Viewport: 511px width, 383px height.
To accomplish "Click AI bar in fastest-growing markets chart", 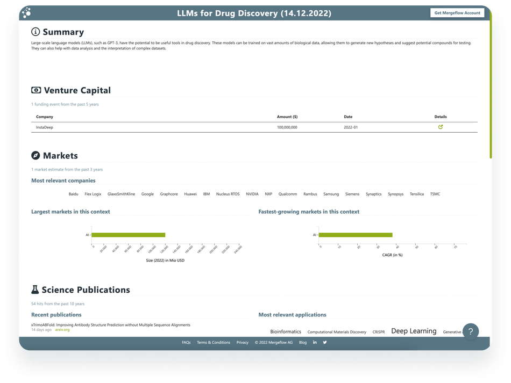I will pos(356,235).
